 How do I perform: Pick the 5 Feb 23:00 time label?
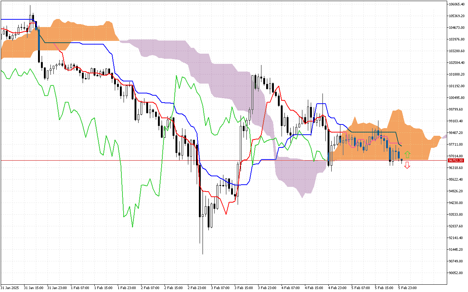[x=408, y=288]
